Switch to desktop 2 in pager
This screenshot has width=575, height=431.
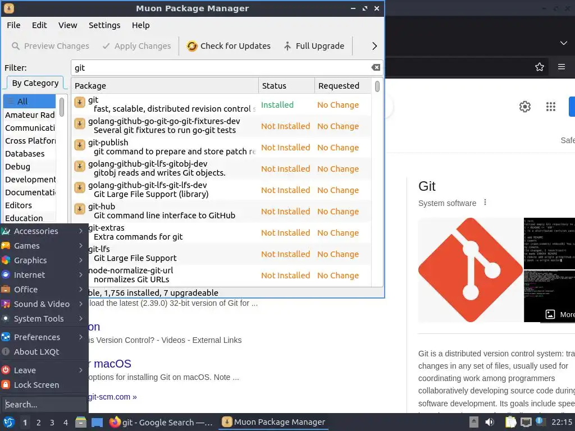[x=39, y=423]
